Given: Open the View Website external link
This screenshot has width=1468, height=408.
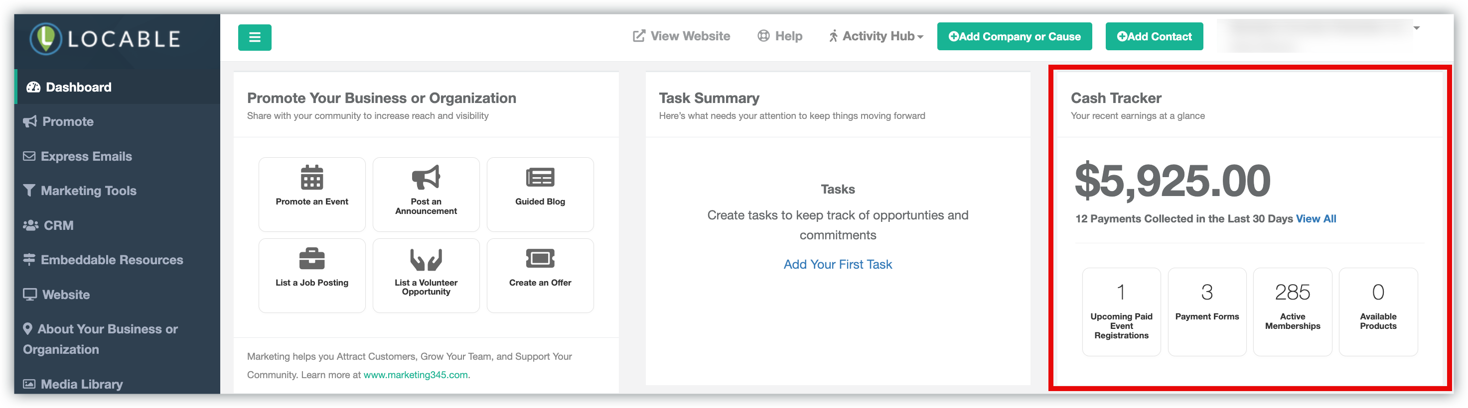Looking at the screenshot, I should 682,36.
